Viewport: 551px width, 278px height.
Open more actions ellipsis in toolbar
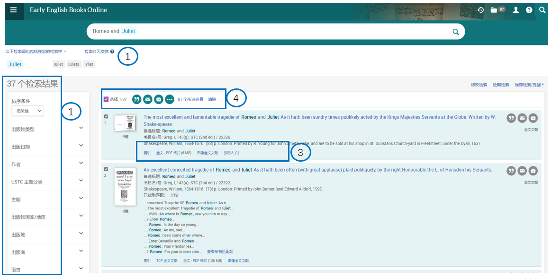(x=170, y=100)
